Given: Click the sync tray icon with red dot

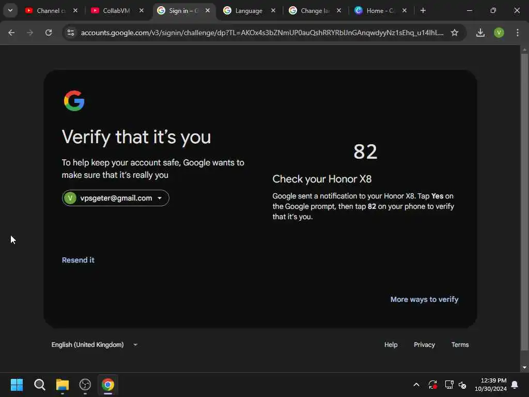Looking at the screenshot, I should coord(432,385).
